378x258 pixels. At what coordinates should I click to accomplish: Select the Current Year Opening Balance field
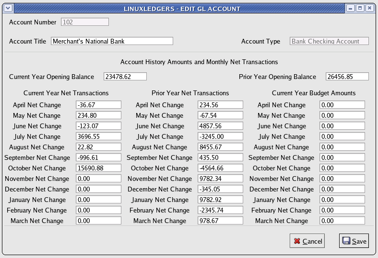(125, 77)
